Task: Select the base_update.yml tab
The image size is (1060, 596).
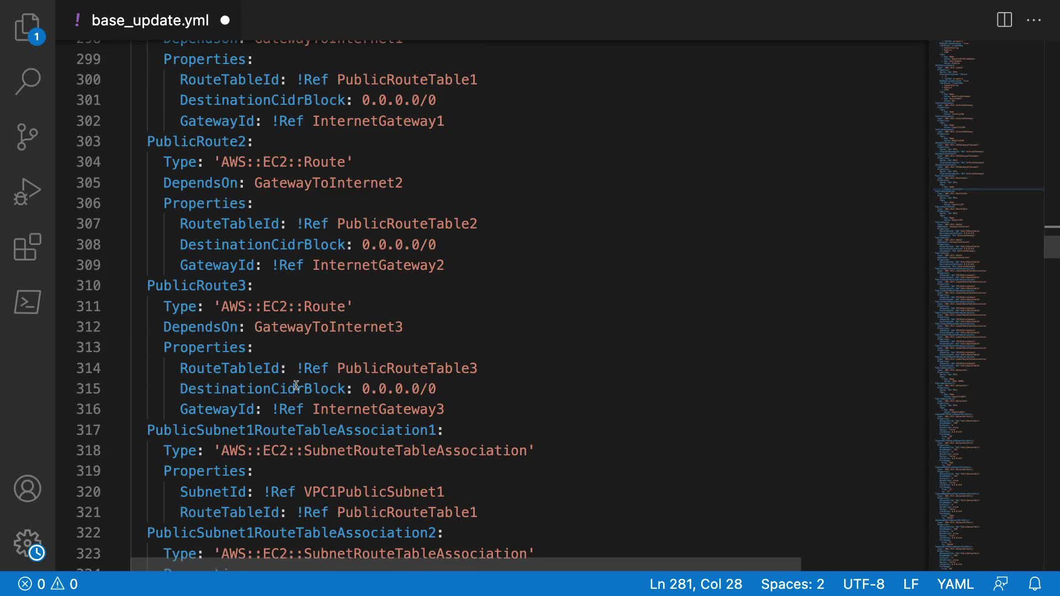Action: pos(150,20)
